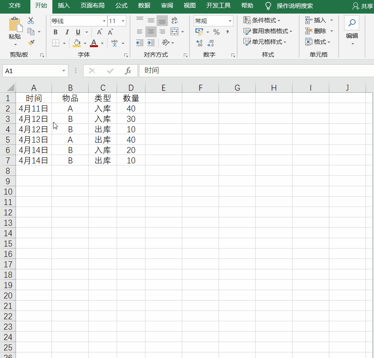Click the 条件格式 button

(262, 20)
